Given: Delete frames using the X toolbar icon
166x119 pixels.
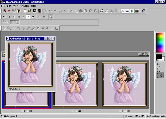Looking at the screenshot, I should click(107, 11).
